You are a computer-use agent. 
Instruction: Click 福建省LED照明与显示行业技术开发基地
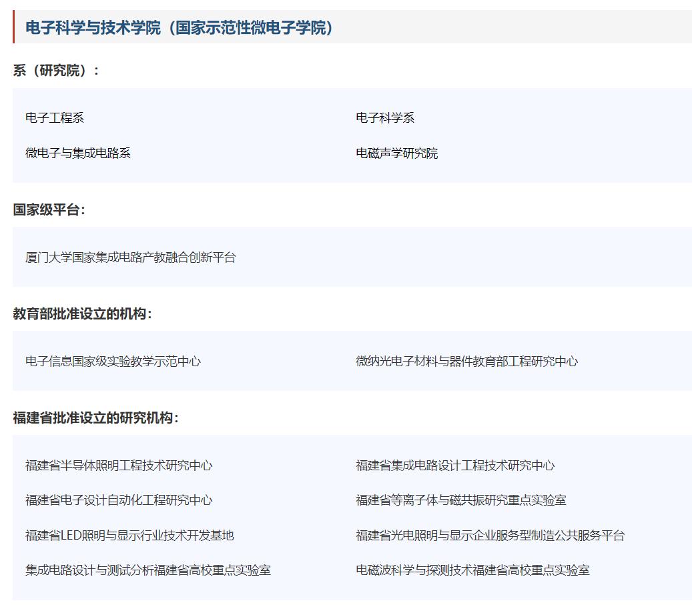(129, 535)
